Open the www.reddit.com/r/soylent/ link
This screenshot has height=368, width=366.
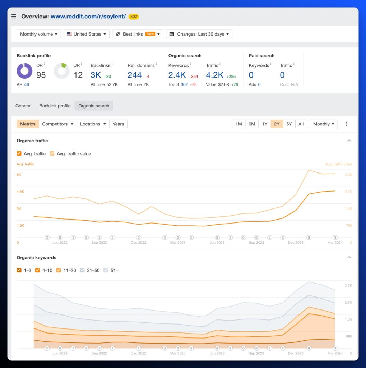(88, 17)
